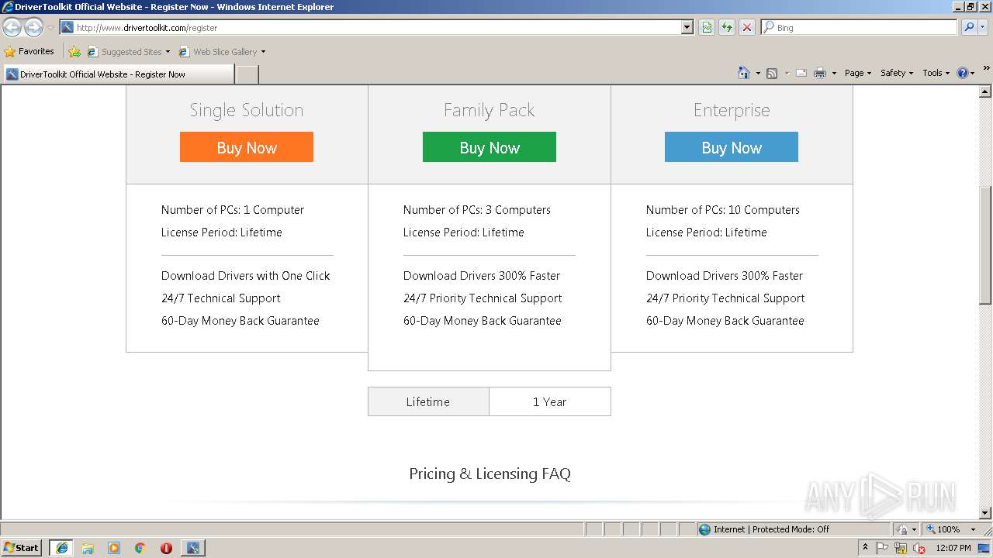Select the DriverToolkit Register Now tab
The image size is (993, 558).
click(x=118, y=74)
